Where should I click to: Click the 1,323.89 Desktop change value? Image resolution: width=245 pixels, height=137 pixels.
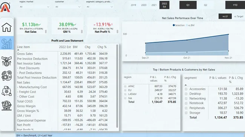[x=237, y=94]
